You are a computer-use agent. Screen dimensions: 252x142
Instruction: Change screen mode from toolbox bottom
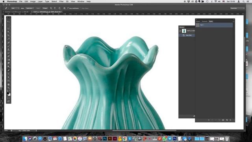[9, 101]
